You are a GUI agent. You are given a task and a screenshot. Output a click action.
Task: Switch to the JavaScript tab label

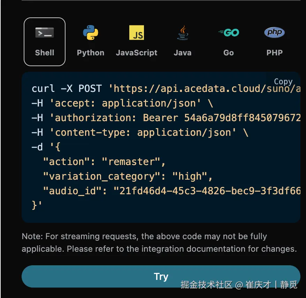tap(137, 53)
